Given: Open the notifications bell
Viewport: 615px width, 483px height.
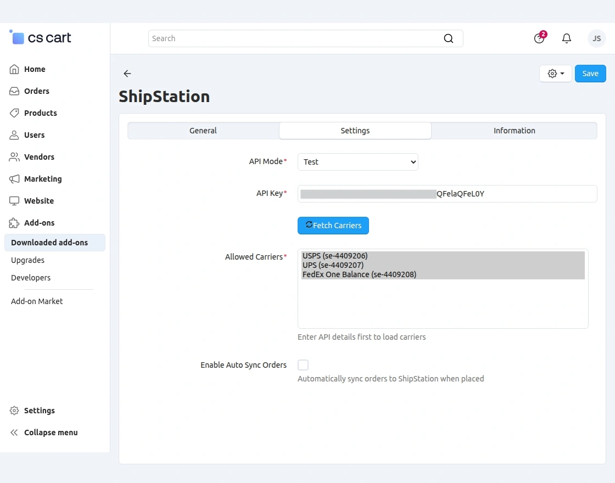Looking at the screenshot, I should point(566,38).
